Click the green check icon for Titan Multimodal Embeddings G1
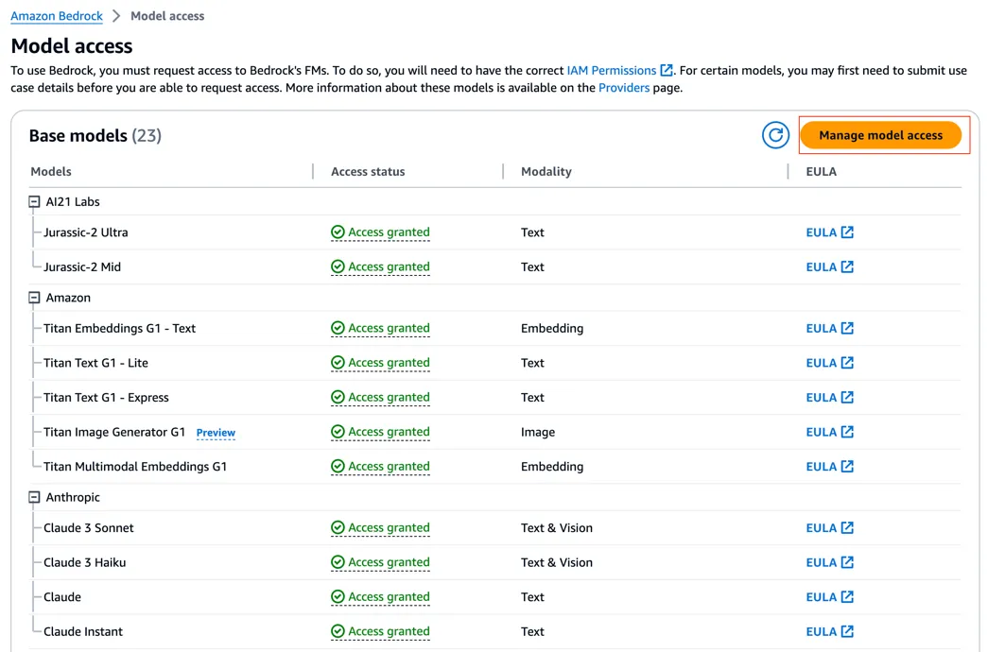The image size is (988, 652). [x=338, y=467]
